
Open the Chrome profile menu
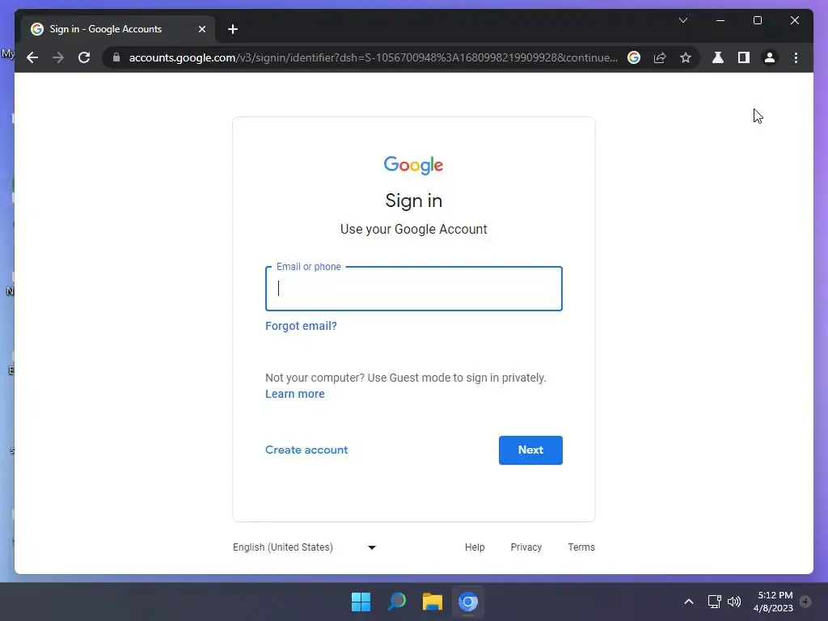pos(770,57)
